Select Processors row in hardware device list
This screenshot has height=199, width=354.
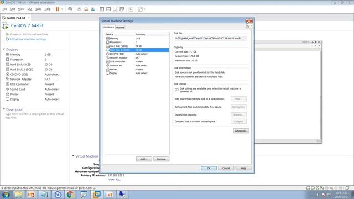tap(137, 42)
